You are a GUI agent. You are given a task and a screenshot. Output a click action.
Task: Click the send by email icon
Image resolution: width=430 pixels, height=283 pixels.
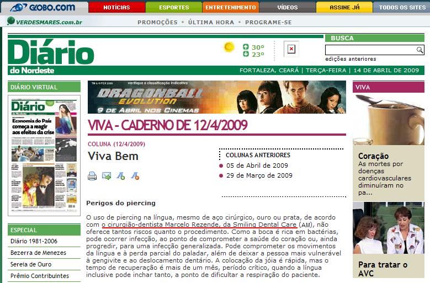(x=107, y=176)
